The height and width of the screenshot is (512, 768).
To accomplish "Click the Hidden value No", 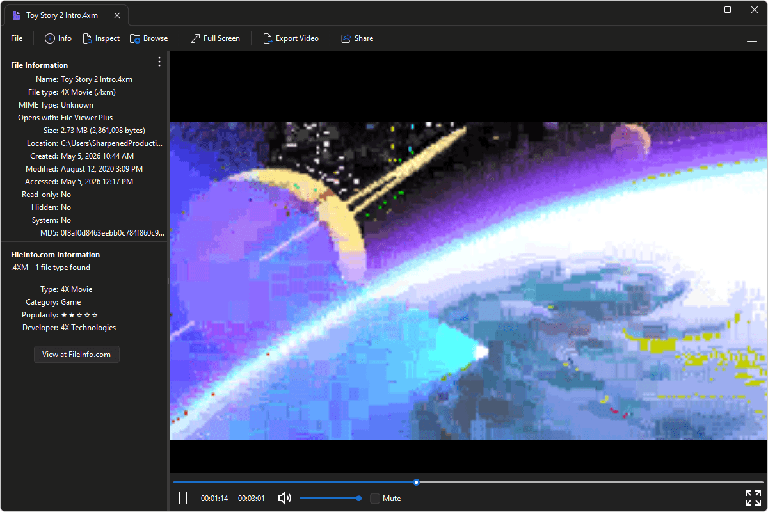I will coord(66,207).
